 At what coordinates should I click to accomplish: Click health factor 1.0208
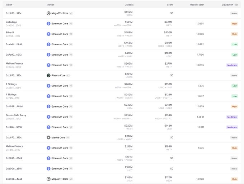200,179
